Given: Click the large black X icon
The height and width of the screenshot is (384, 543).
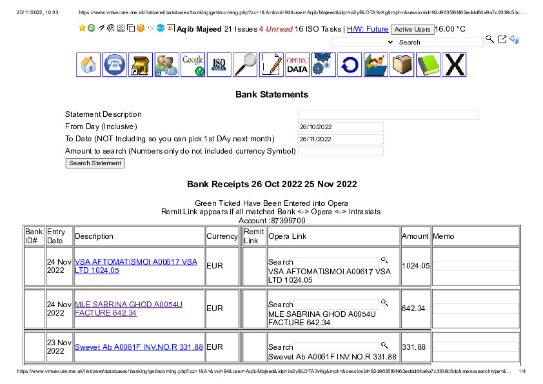Looking at the screenshot, I should [454, 65].
